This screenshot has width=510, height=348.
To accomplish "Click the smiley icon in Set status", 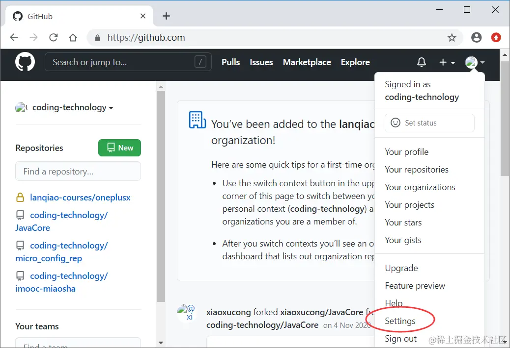I will click(x=395, y=123).
